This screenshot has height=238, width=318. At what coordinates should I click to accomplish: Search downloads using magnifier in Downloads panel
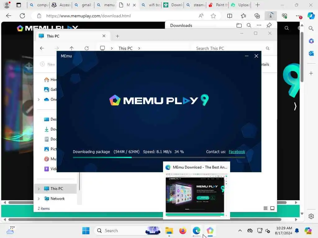click(x=249, y=25)
